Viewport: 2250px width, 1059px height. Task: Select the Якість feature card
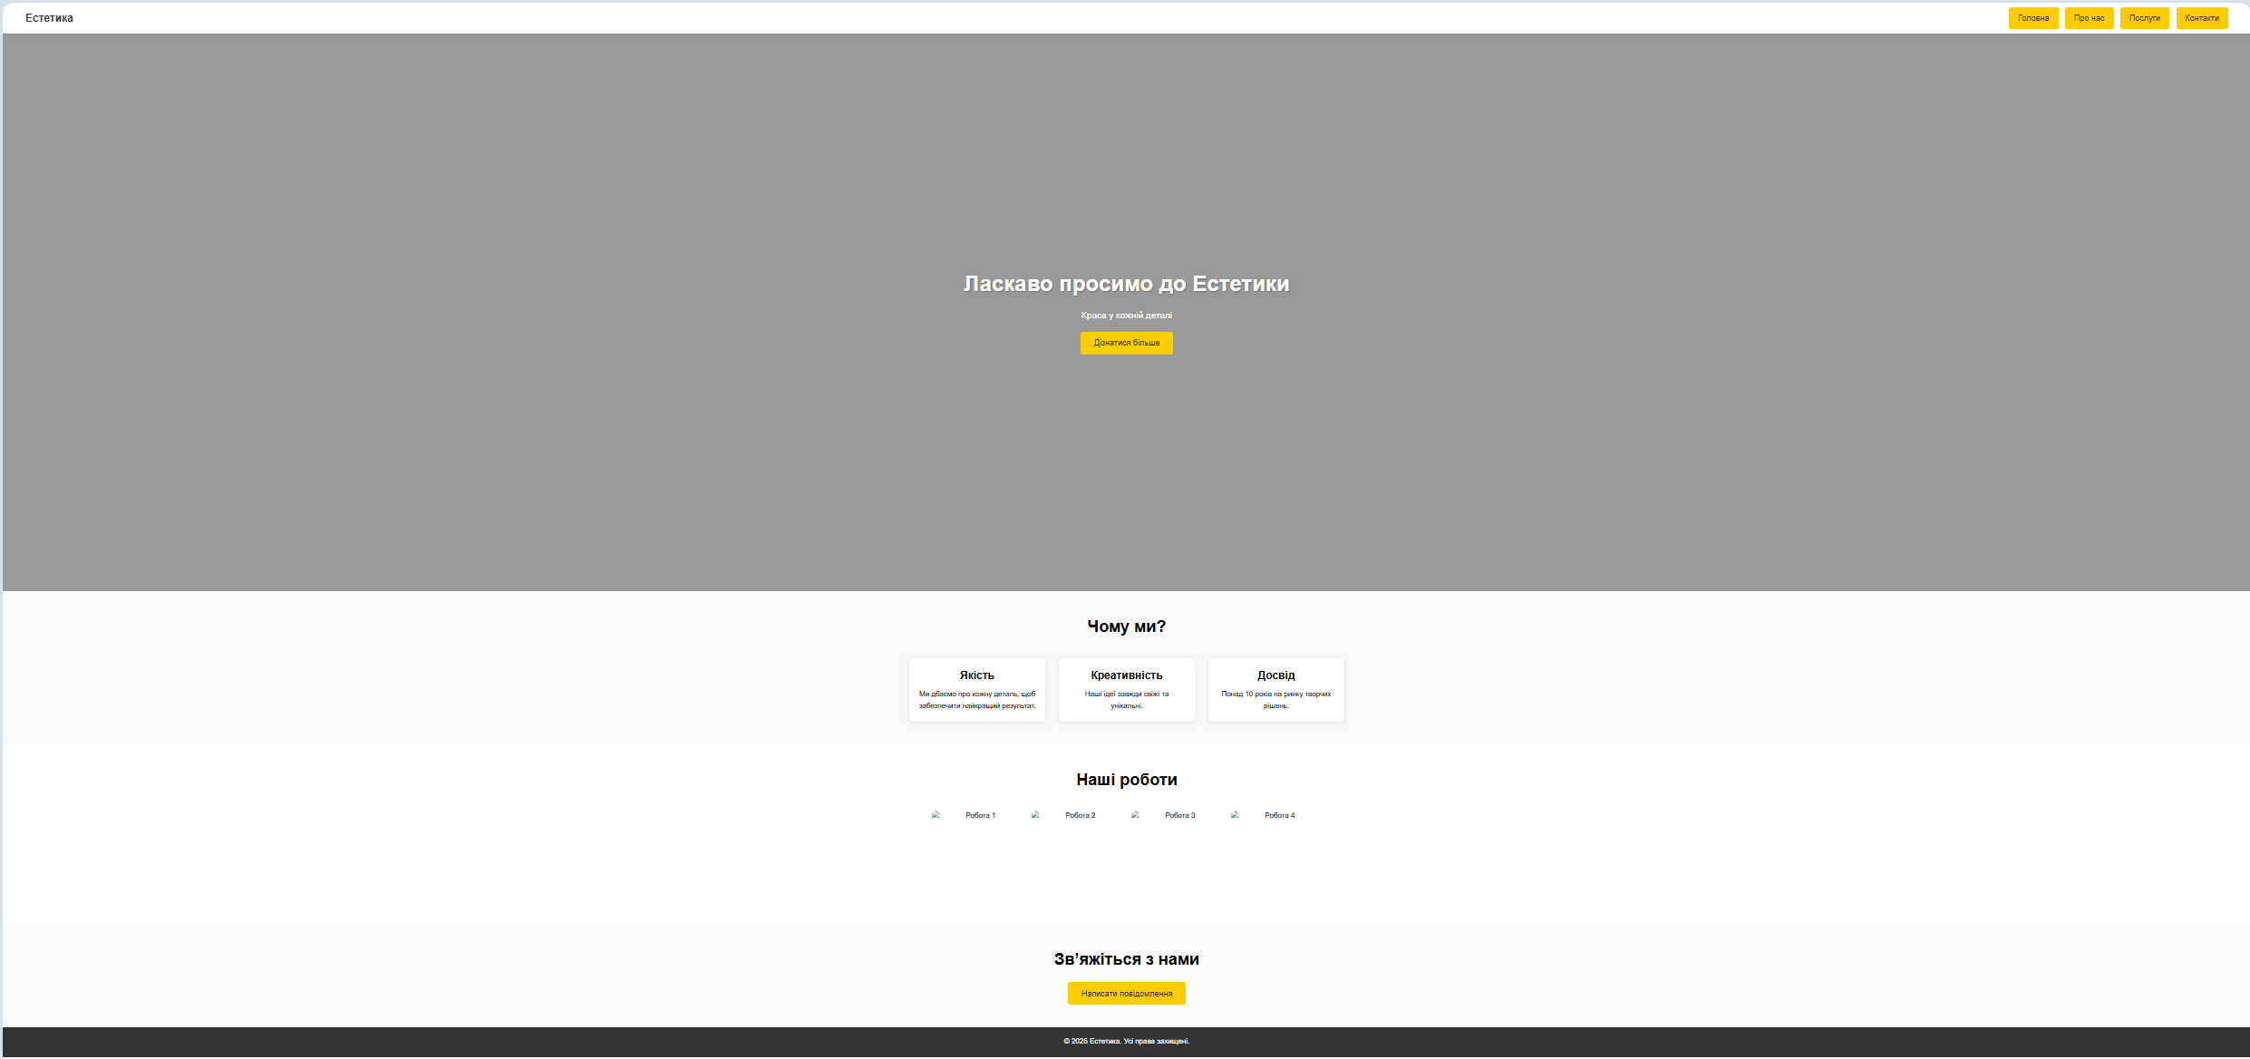(976, 690)
